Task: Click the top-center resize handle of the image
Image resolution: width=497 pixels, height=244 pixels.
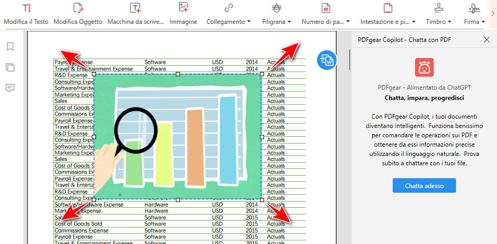Action: 178,75
